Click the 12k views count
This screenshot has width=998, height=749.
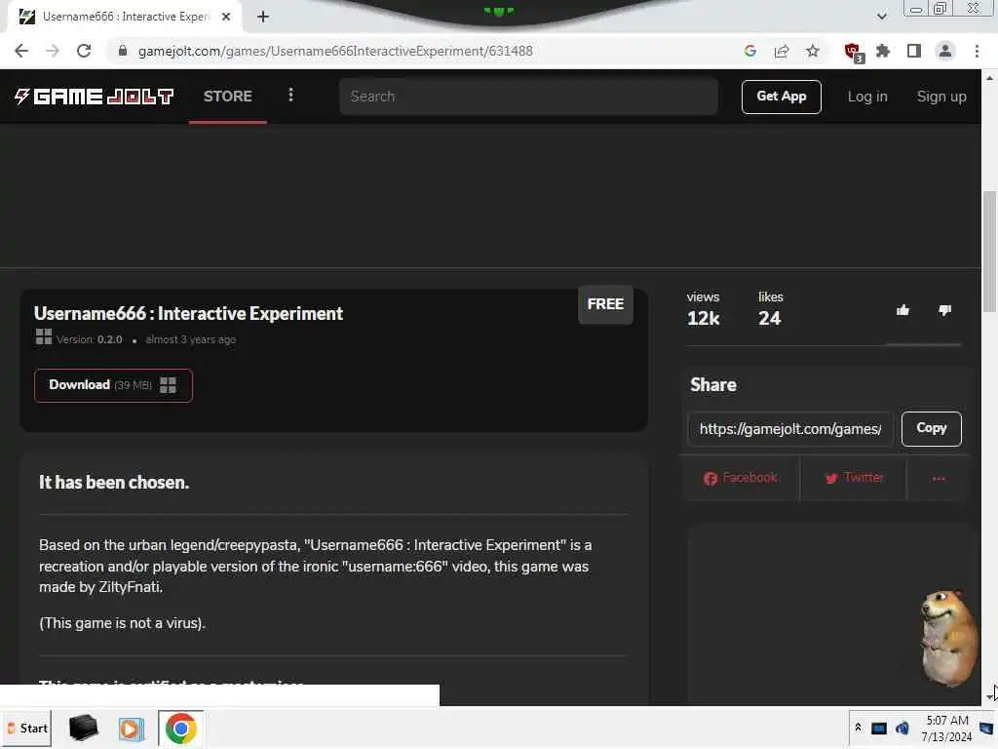[x=703, y=318]
